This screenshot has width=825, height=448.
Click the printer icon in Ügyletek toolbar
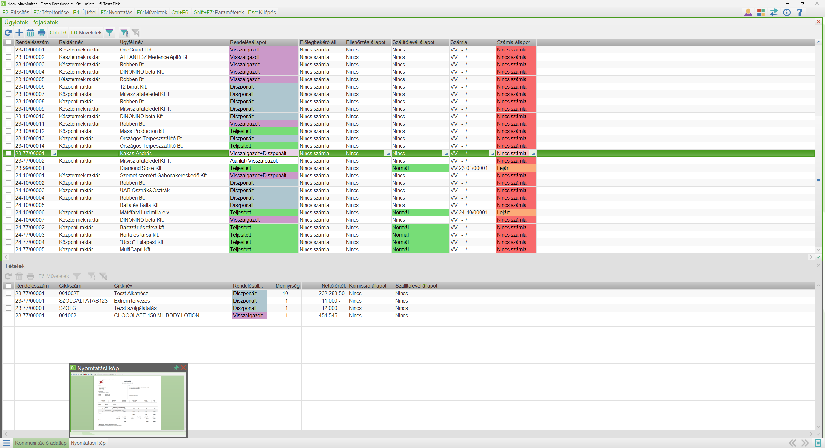42,33
